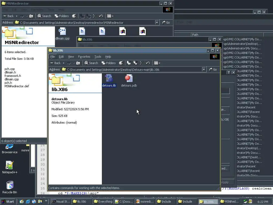Click first Quick Launch icon next to Start
The height and width of the screenshot is (205, 273).
(22, 202)
